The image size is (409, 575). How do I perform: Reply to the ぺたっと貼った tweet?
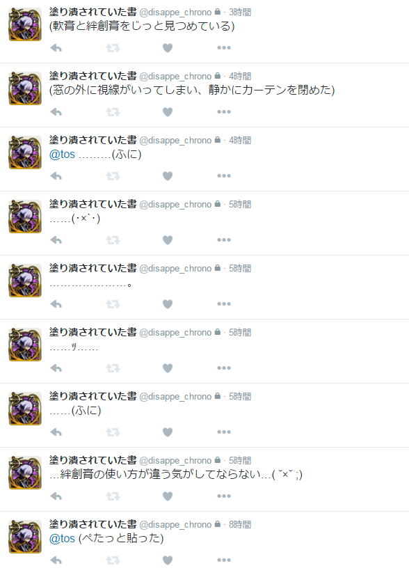56,560
